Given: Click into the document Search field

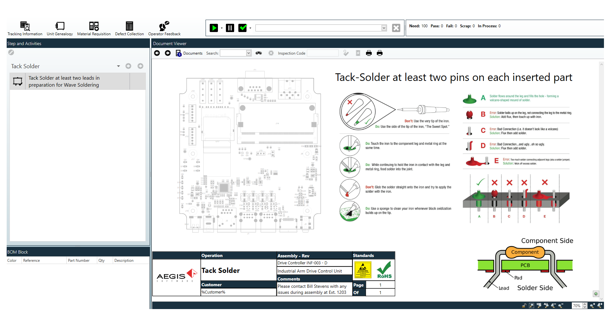Looking at the screenshot, I should click(x=233, y=53).
